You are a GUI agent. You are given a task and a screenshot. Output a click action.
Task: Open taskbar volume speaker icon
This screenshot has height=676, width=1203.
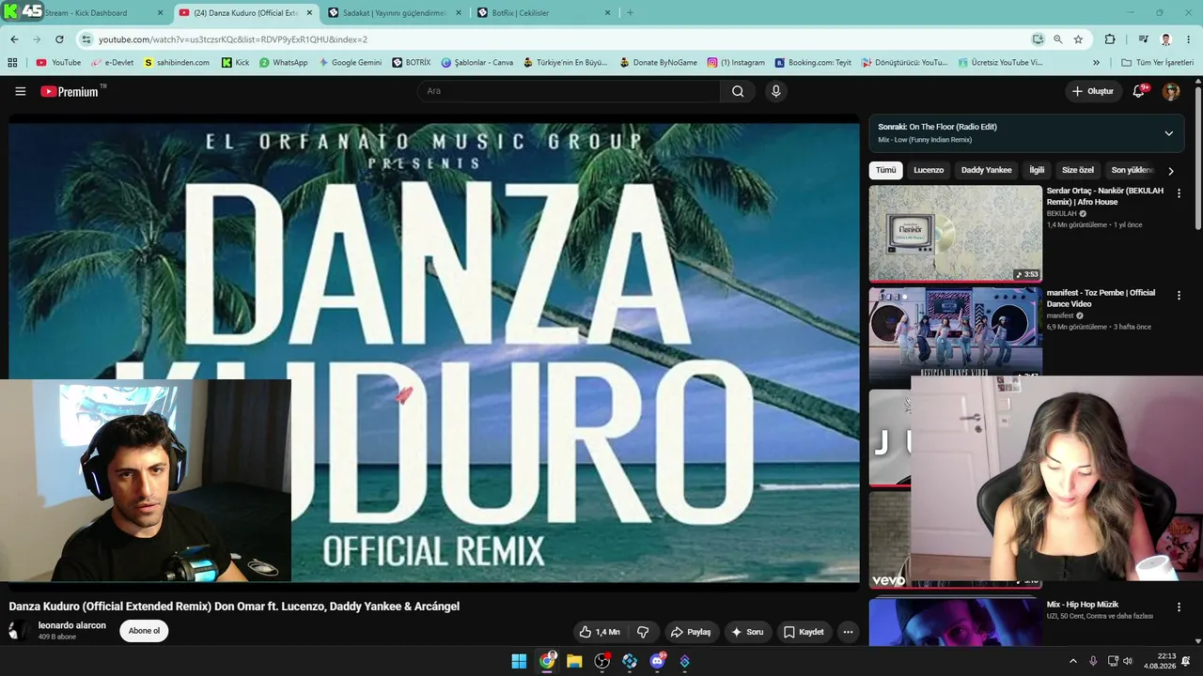coord(1128,661)
